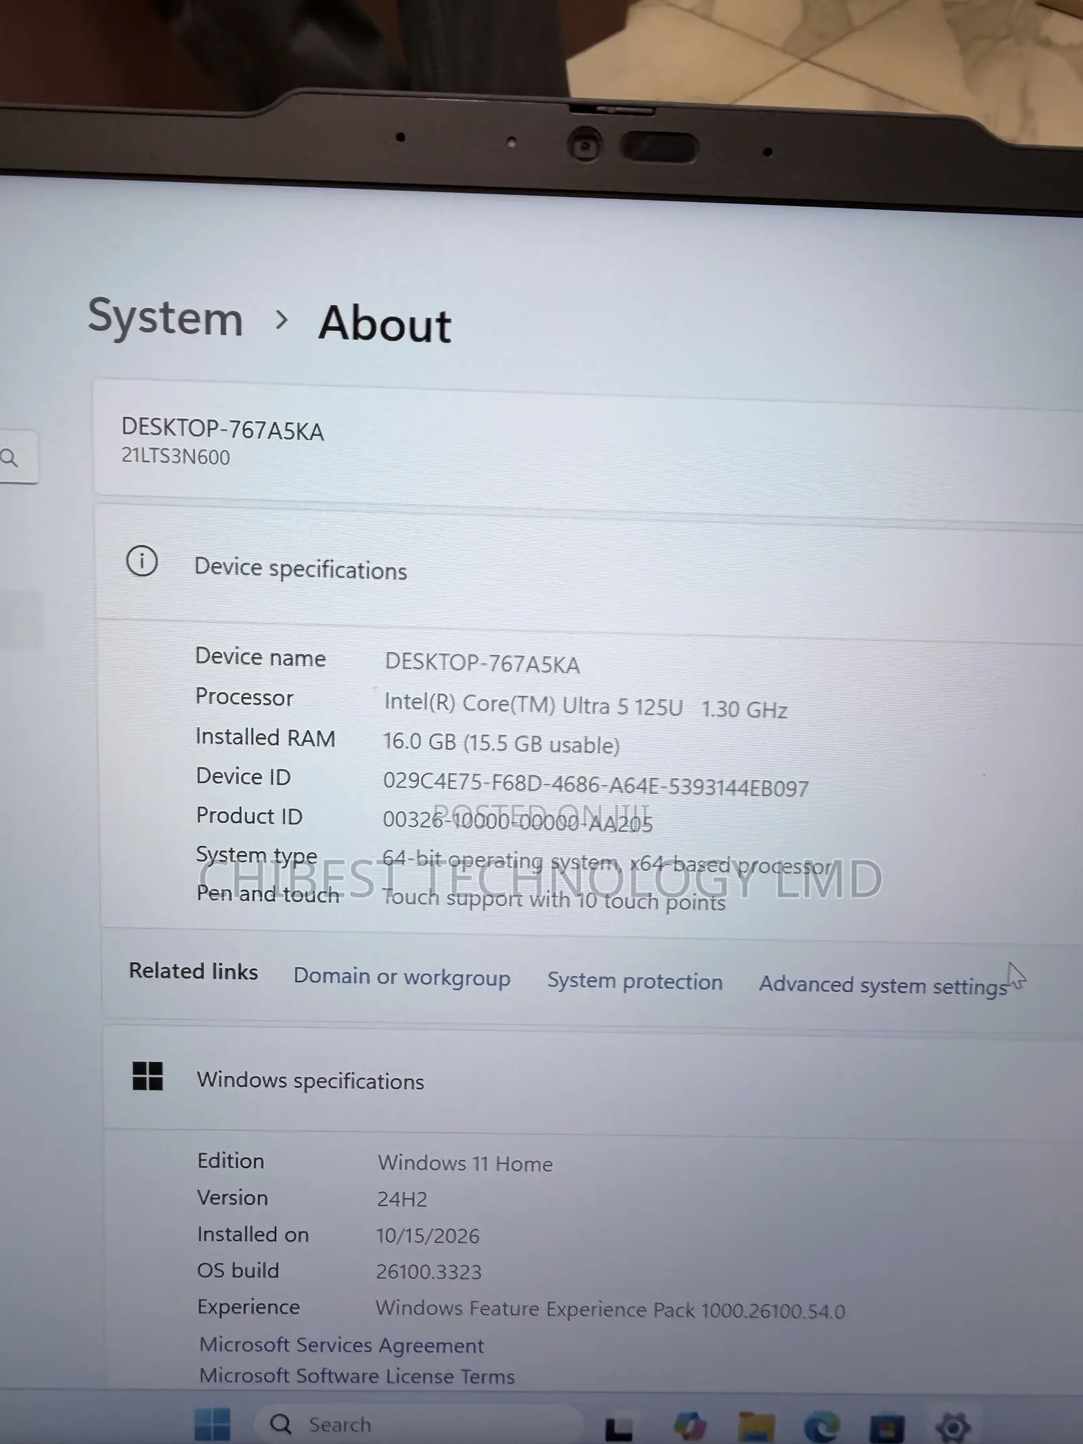1083x1444 pixels.
Task: Click the Related links label
Action: [194, 971]
